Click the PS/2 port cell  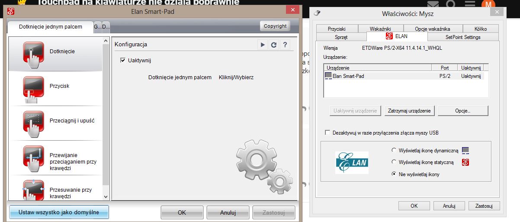pos(445,76)
